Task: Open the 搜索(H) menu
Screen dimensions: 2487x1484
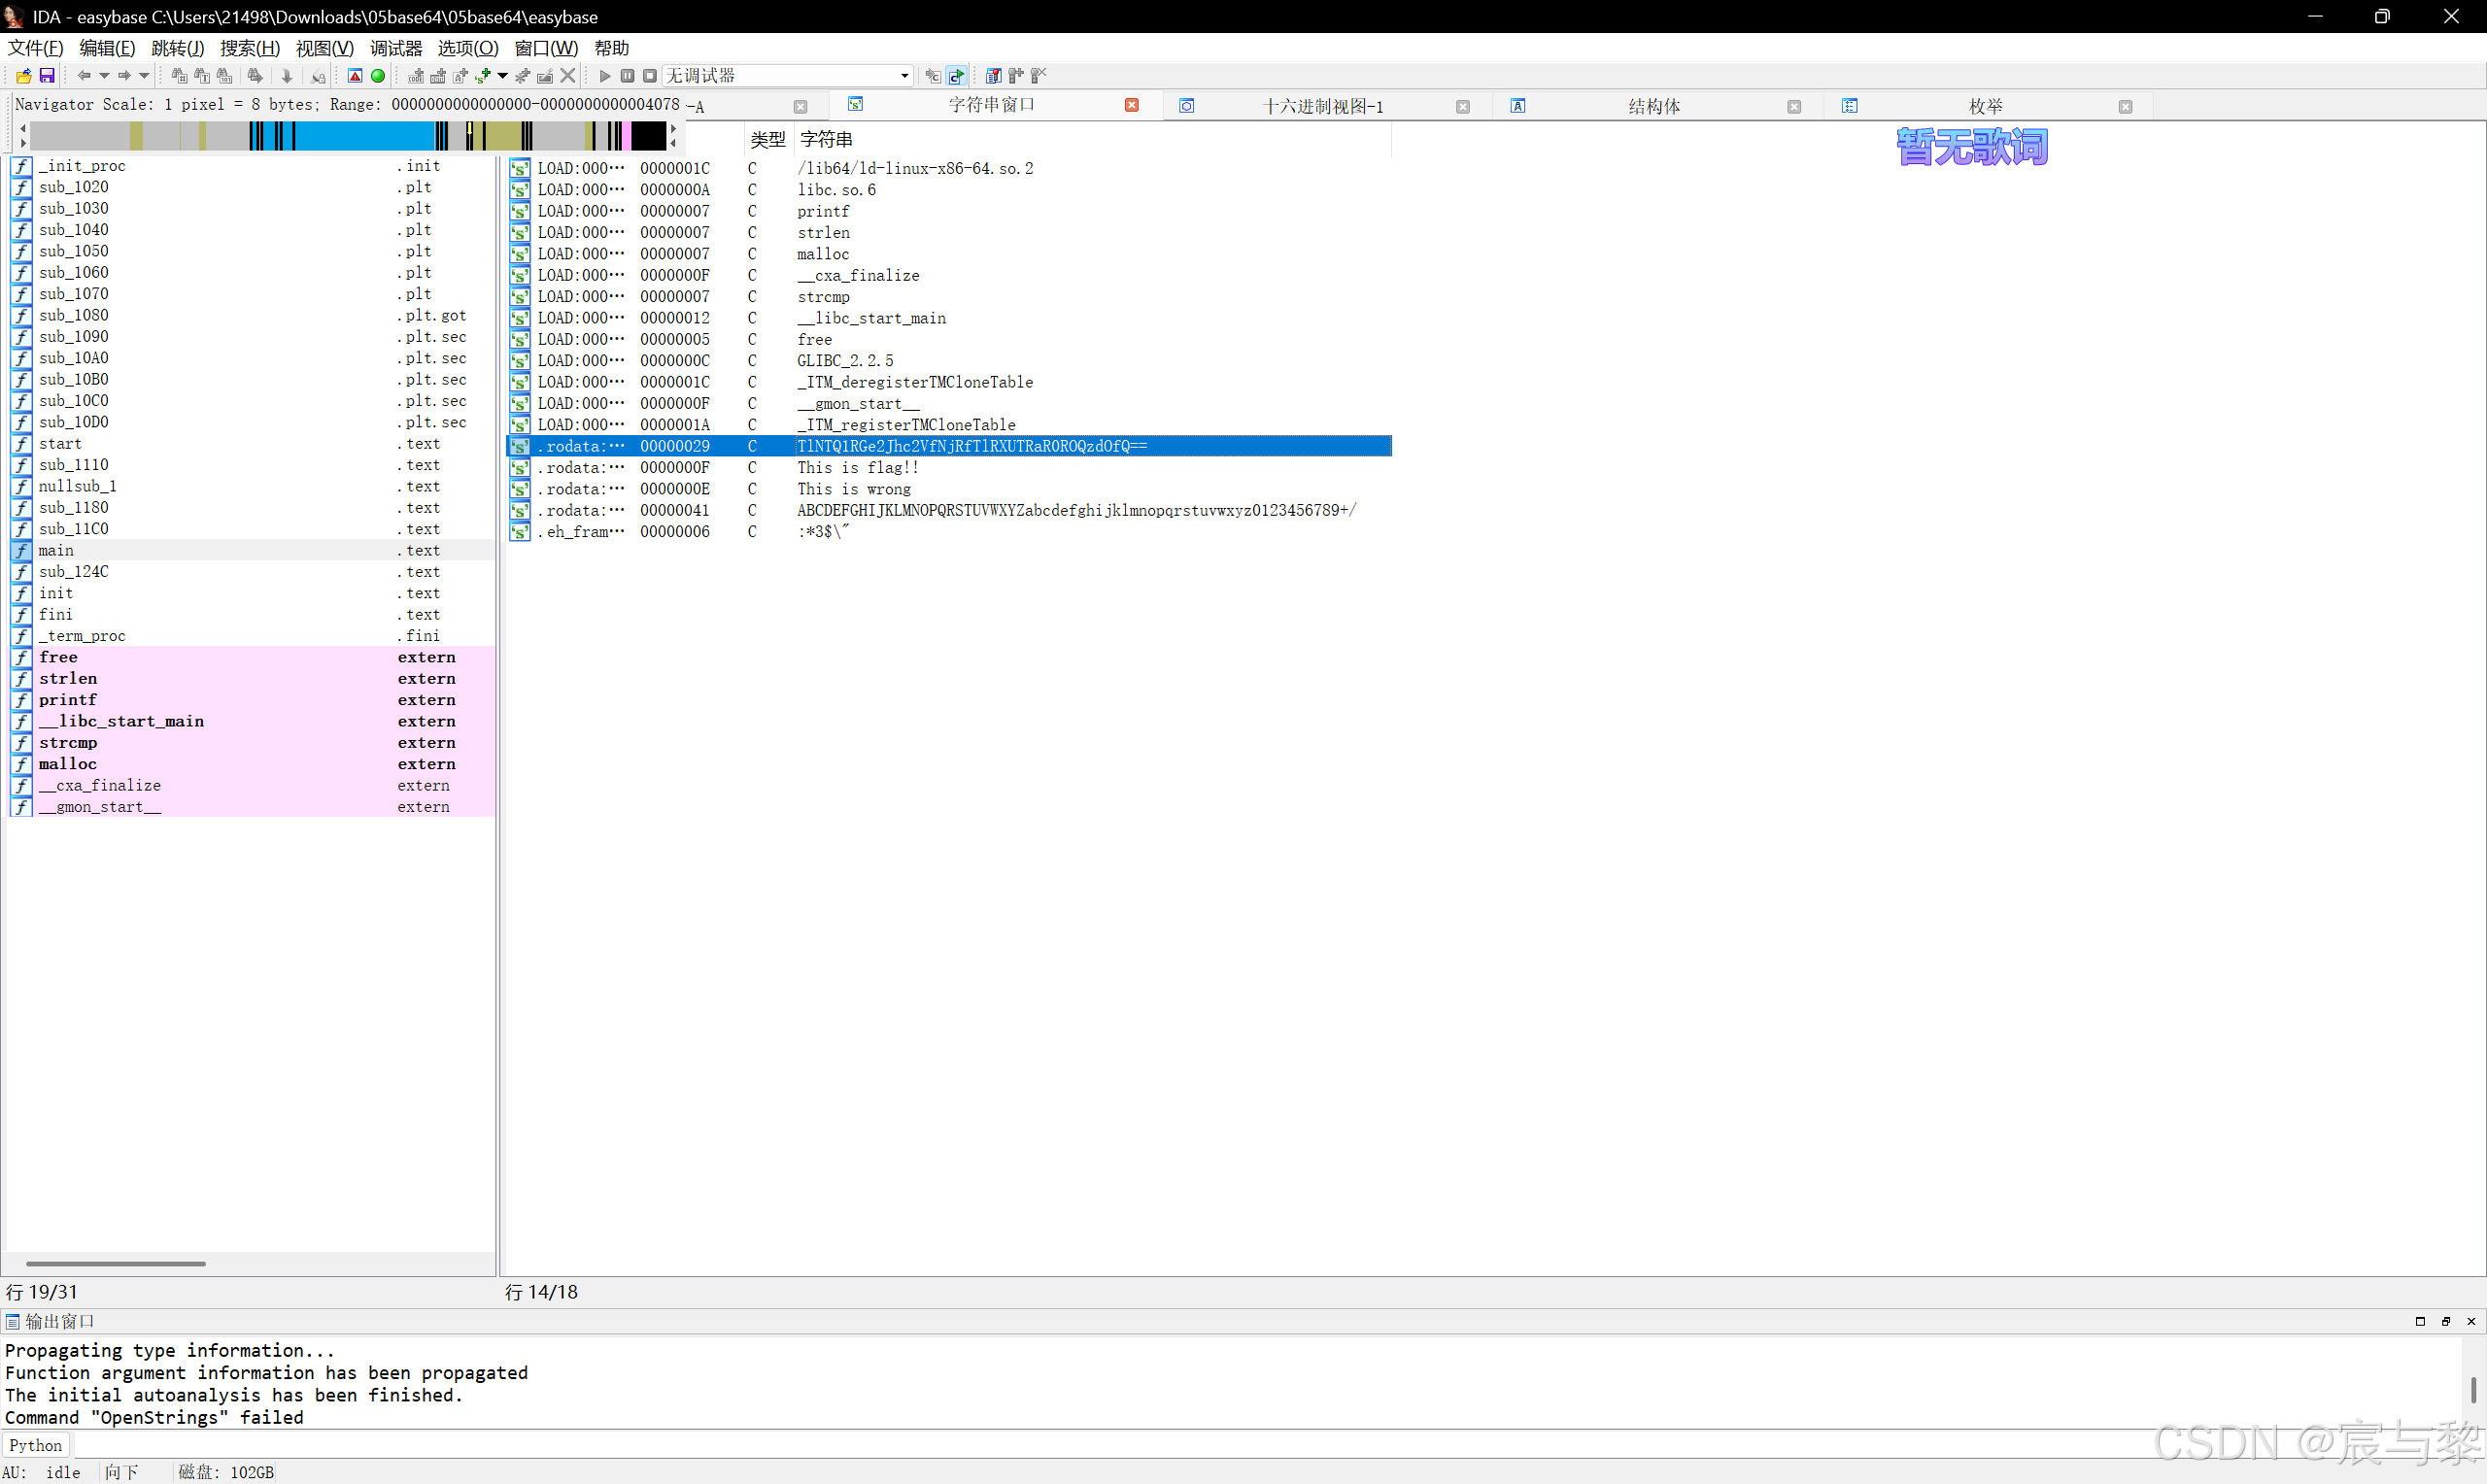Action: coord(249,48)
